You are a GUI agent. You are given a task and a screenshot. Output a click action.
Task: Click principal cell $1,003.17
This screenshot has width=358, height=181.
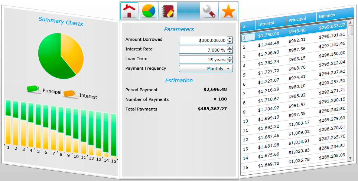(299, 124)
